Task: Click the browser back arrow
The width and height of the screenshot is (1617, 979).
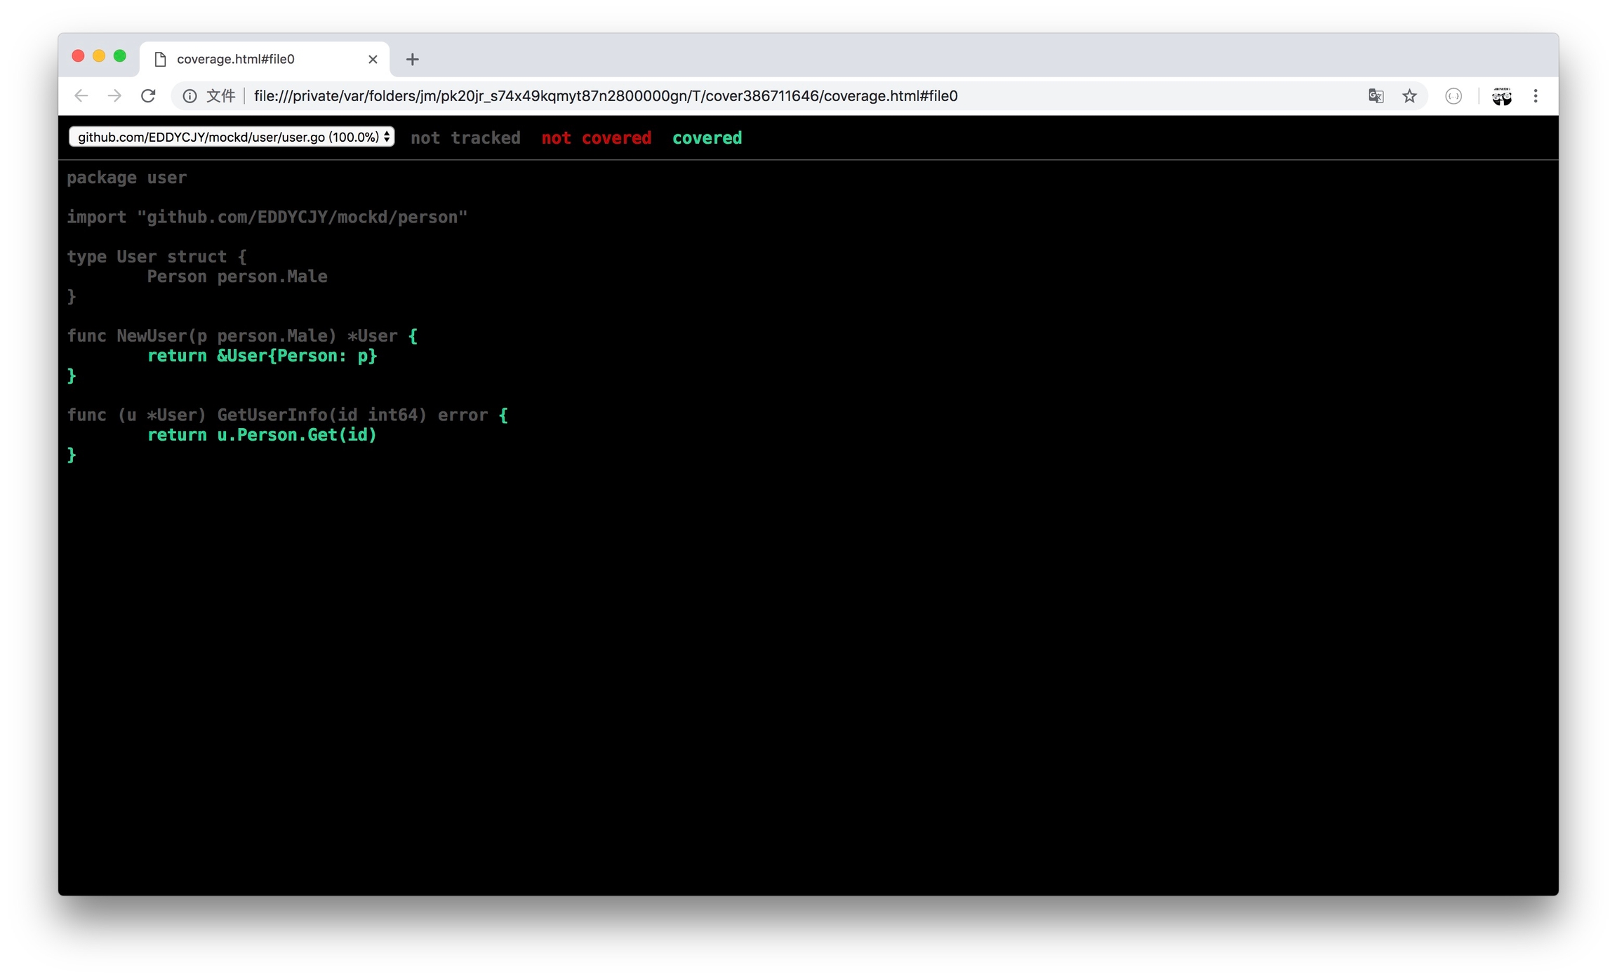Action: coord(81,96)
